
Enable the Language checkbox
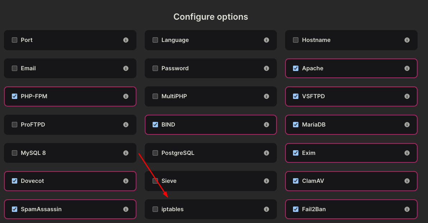[x=155, y=40]
